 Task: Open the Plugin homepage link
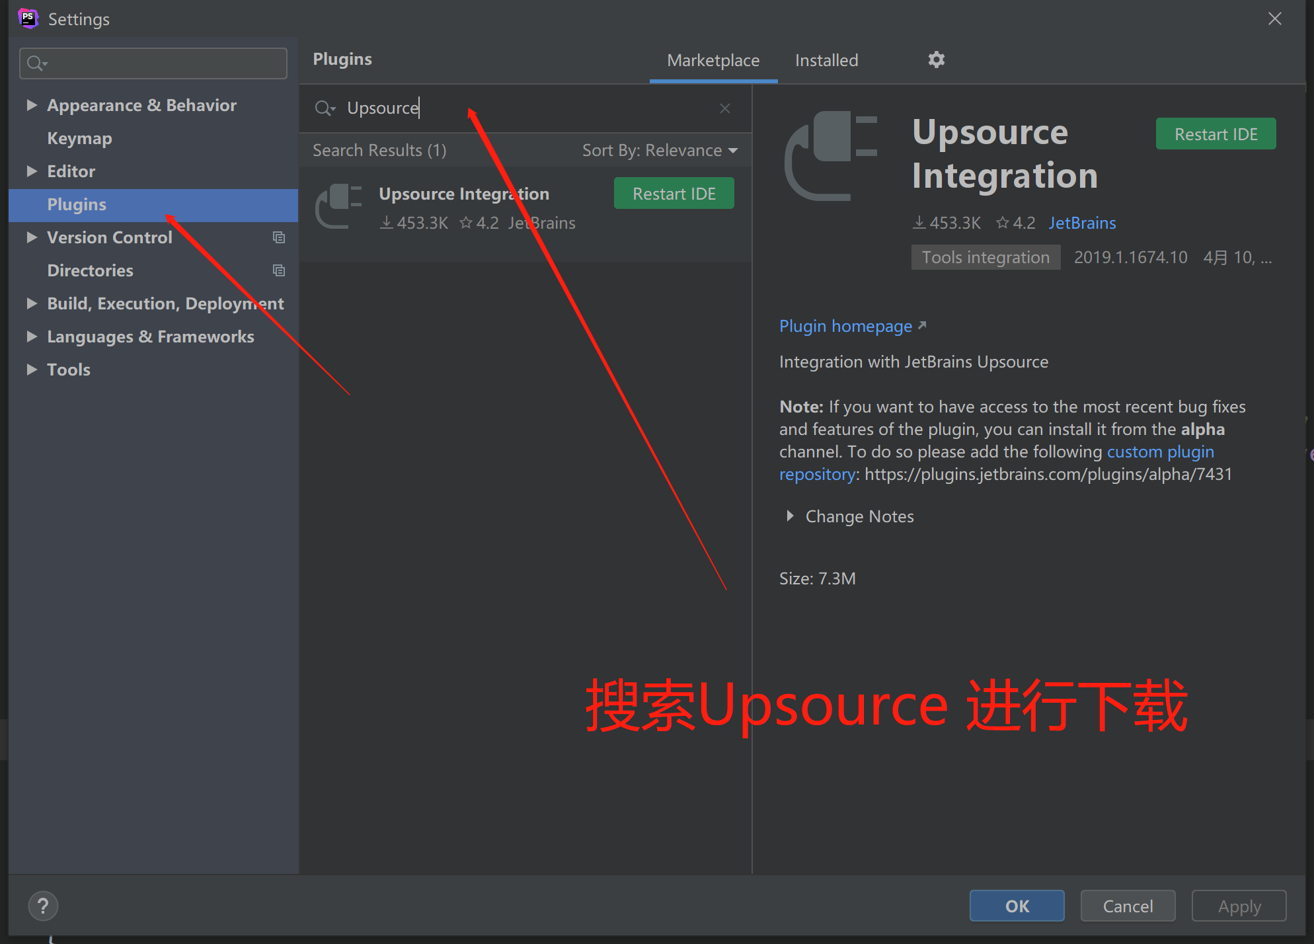[x=853, y=326]
